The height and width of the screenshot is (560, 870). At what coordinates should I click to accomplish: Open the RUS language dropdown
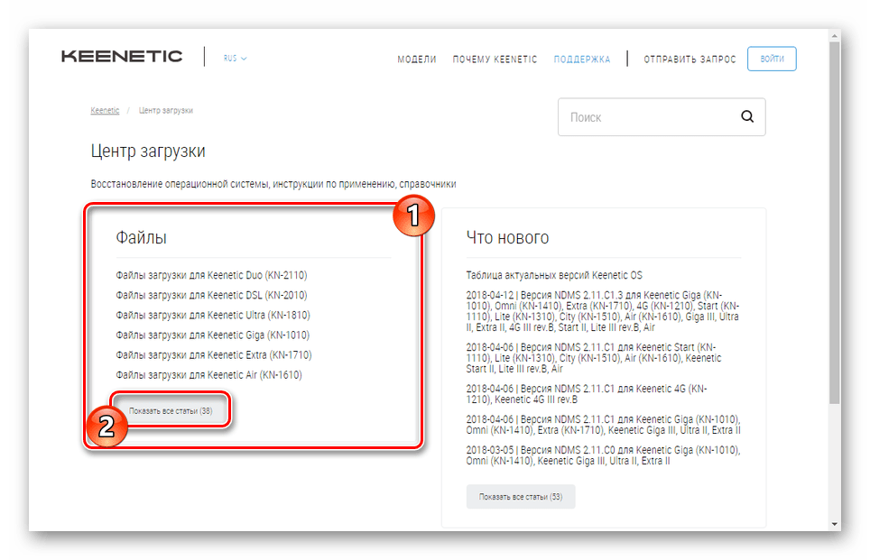point(236,59)
